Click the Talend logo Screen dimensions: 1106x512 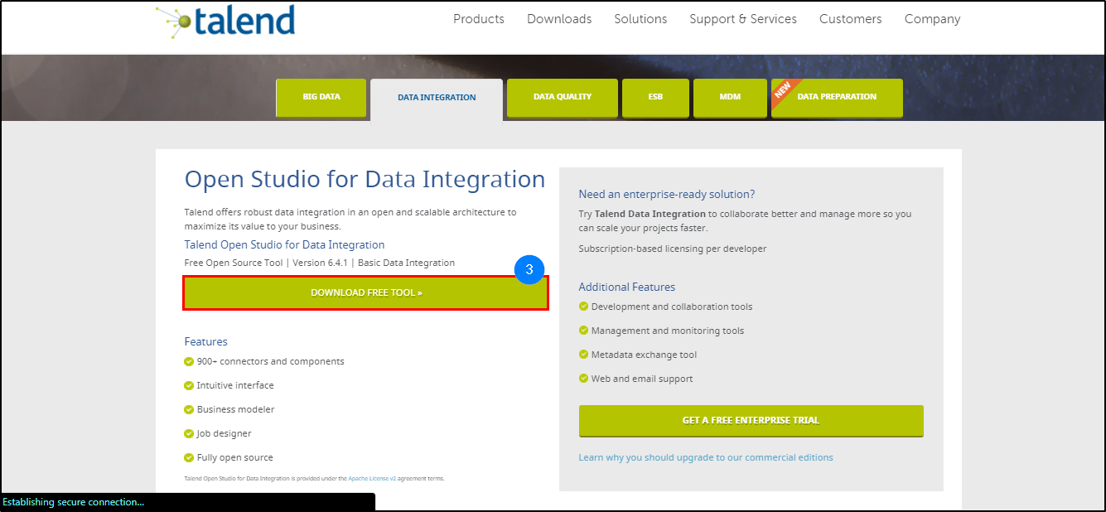click(x=225, y=20)
